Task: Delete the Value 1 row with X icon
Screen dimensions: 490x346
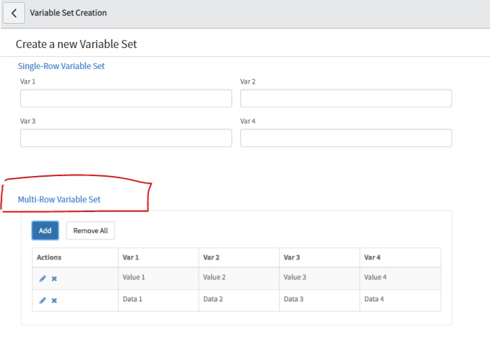Action: click(x=54, y=278)
